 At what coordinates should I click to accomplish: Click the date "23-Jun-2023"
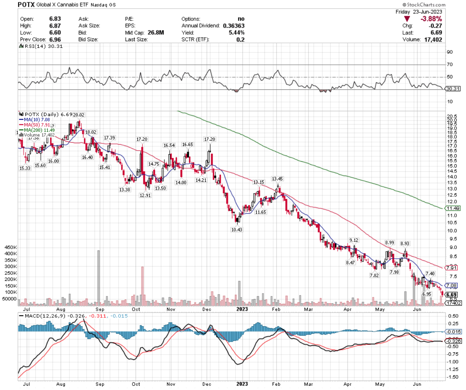point(427,12)
